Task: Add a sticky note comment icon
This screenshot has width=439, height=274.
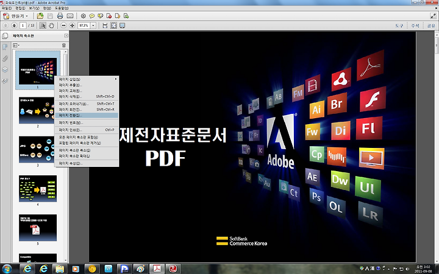Action: pos(92,16)
